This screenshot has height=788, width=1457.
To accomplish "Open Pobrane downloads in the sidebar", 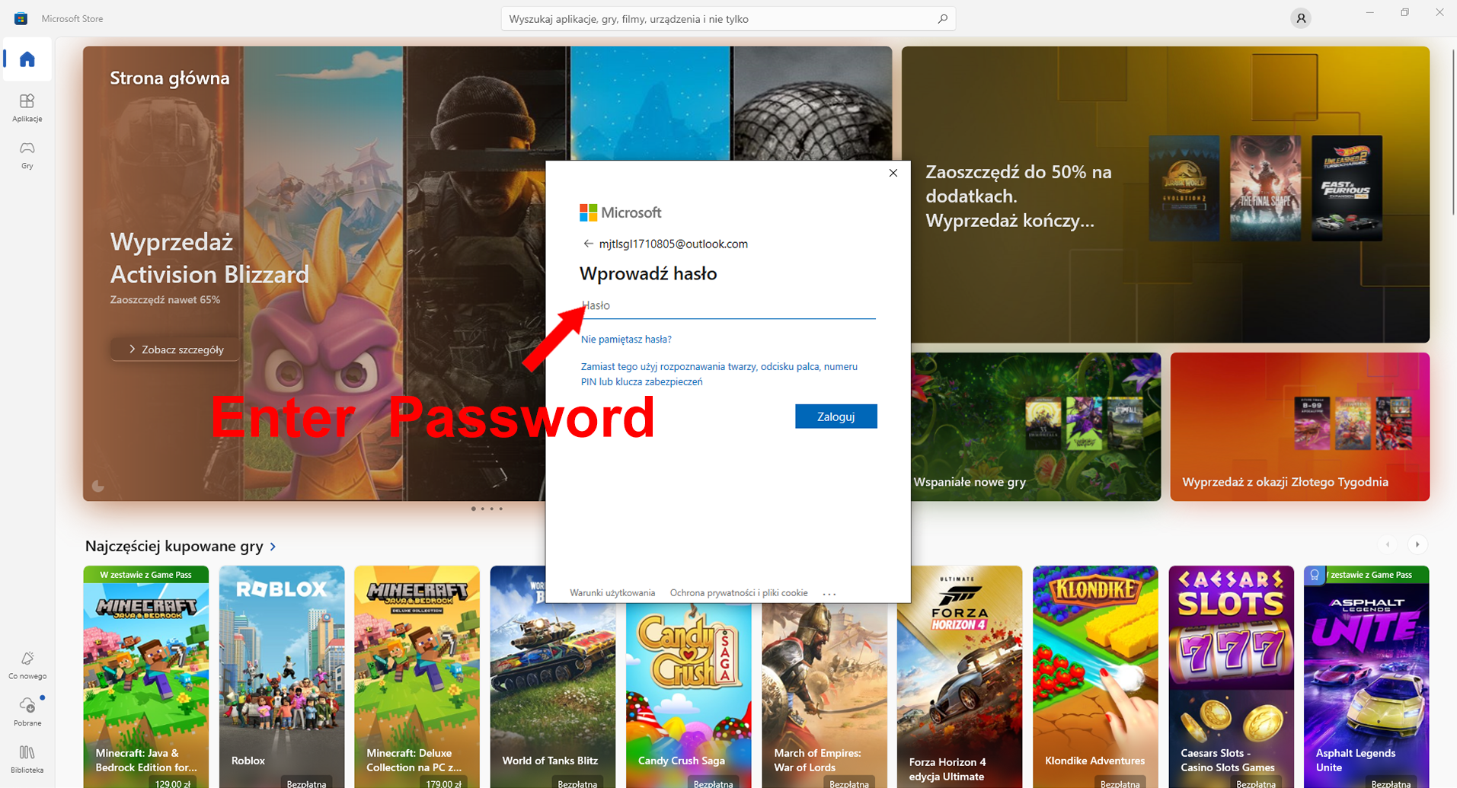I will pos(27,712).
